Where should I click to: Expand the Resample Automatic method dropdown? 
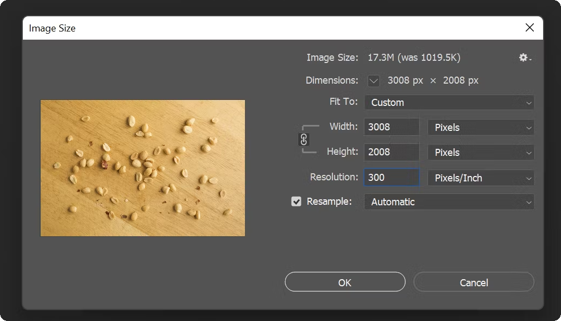click(x=449, y=202)
